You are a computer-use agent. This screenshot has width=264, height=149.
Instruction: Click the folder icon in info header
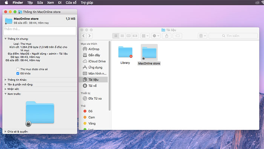[x=8, y=21]
